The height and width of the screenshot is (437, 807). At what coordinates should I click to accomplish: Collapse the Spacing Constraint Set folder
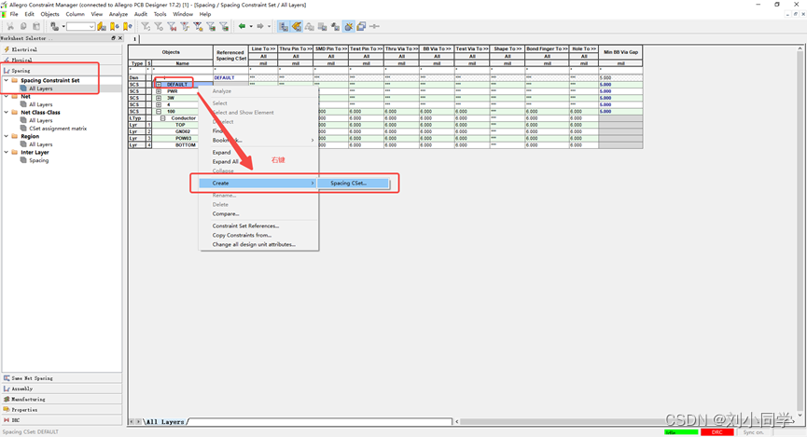(5, 80)
